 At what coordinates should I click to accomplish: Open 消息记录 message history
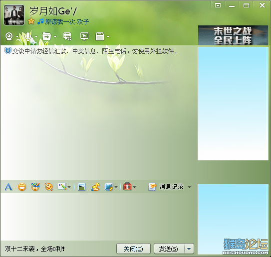click(x=166, y=187)
